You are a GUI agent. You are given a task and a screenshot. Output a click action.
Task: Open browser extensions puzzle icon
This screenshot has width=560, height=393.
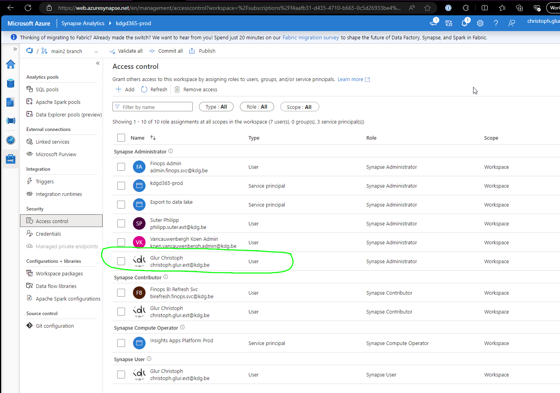pos(466,8)
